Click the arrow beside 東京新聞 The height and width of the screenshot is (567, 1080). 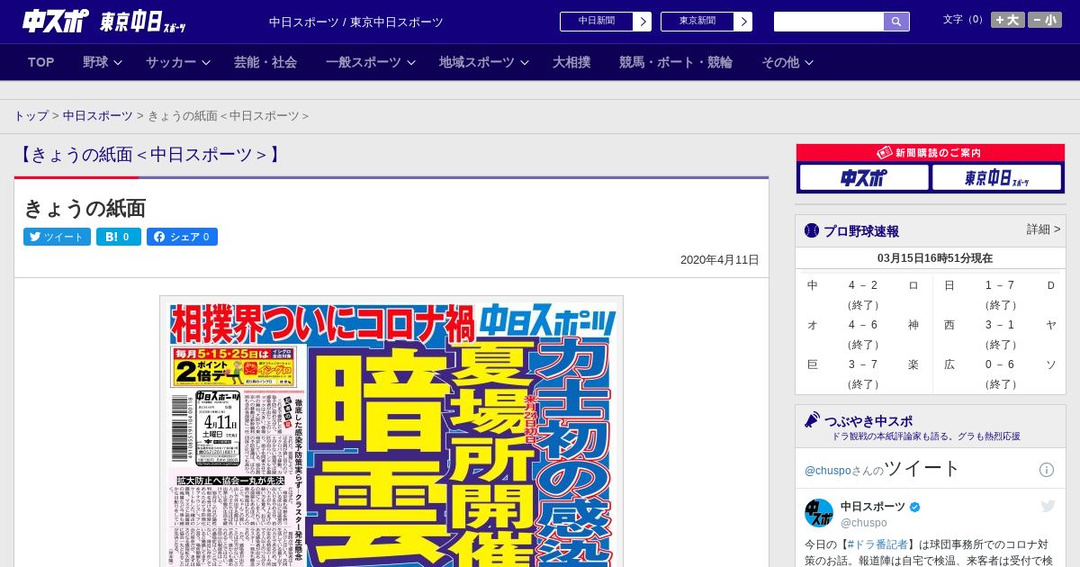tap(743, 22)
